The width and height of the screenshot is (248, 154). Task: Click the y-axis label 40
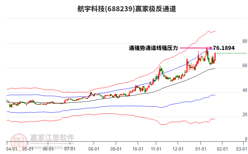pos(245,90)
